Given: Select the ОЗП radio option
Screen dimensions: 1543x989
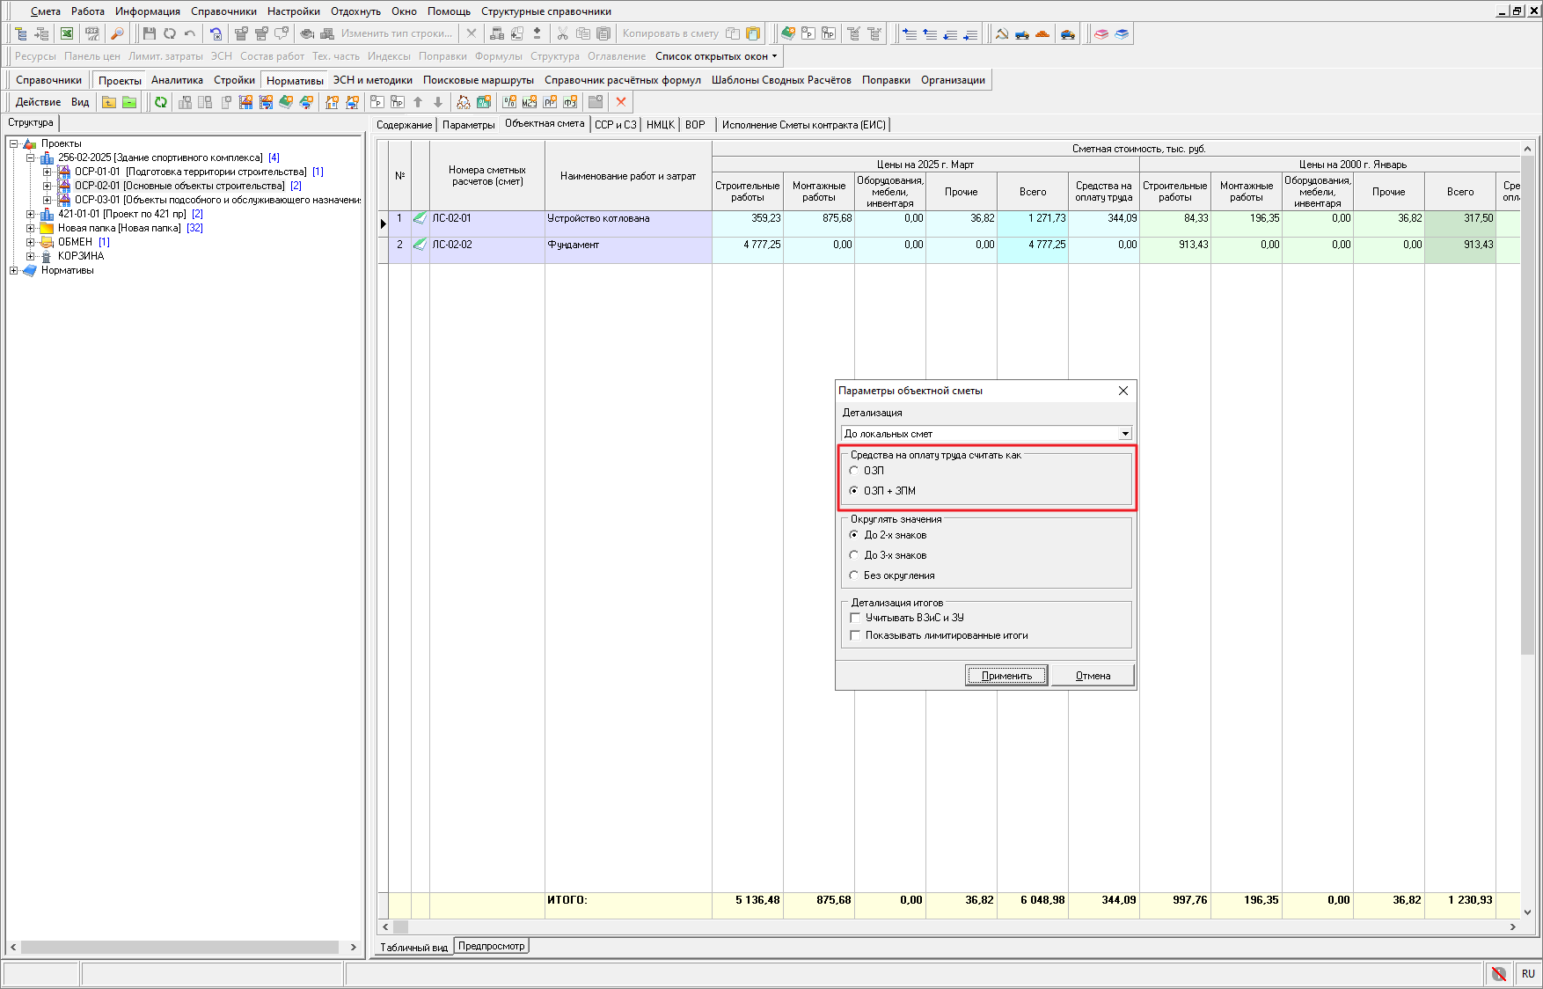Looking at the screenshot, I should click(854, 471).
